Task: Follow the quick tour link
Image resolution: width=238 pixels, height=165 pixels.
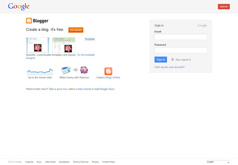Action: tap(62, 89)
